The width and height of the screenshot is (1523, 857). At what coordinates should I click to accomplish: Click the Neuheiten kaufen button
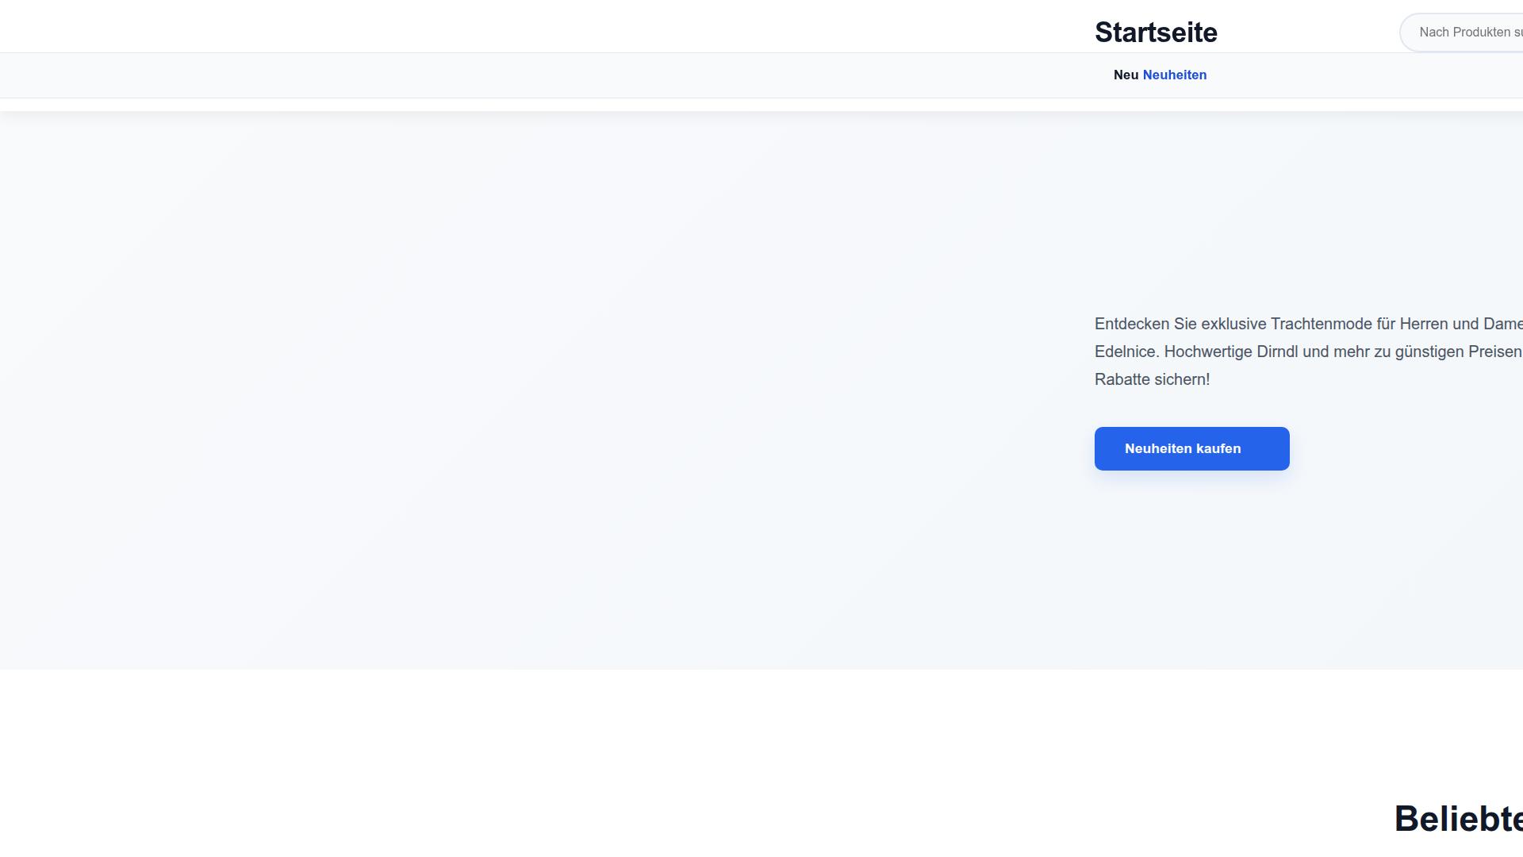pos(1191,448)
